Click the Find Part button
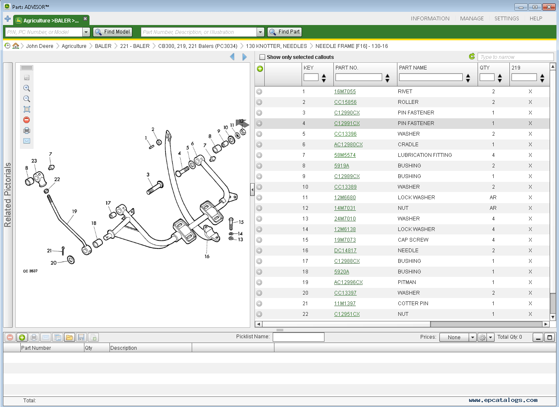This screenshot has width=559, height=407. (x=285, y=32)
